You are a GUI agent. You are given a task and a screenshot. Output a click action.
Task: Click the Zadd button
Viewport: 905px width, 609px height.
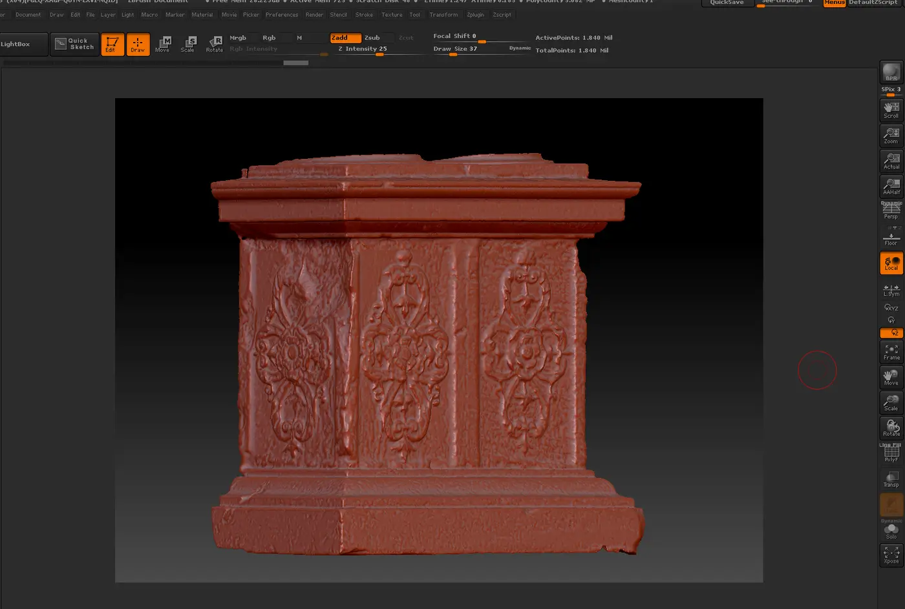pos(345,37)
